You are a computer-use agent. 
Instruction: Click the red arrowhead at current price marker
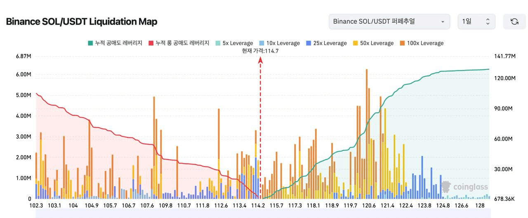(x=260, y=60)
